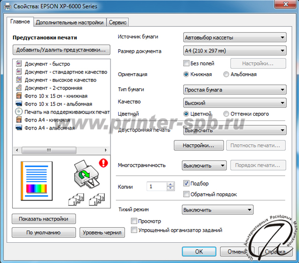
Task: Click the 'Показать настройки' button
Action: pyautogui.click(x=44, y=219)
